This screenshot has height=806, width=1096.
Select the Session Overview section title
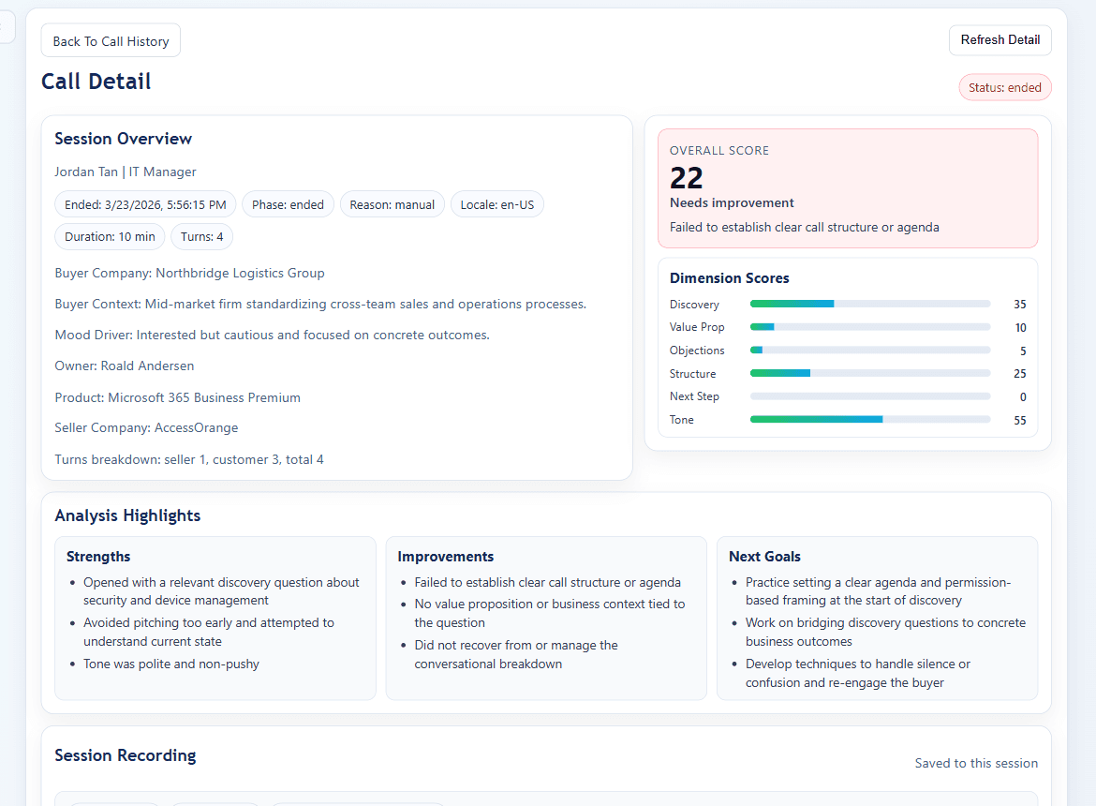pyautogui.click(x=123, y=139)
